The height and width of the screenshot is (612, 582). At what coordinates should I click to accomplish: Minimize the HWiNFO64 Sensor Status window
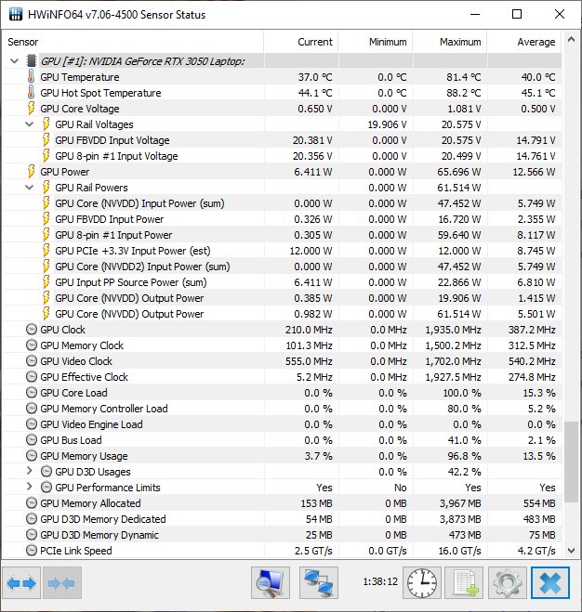click(x=475, y=15)
